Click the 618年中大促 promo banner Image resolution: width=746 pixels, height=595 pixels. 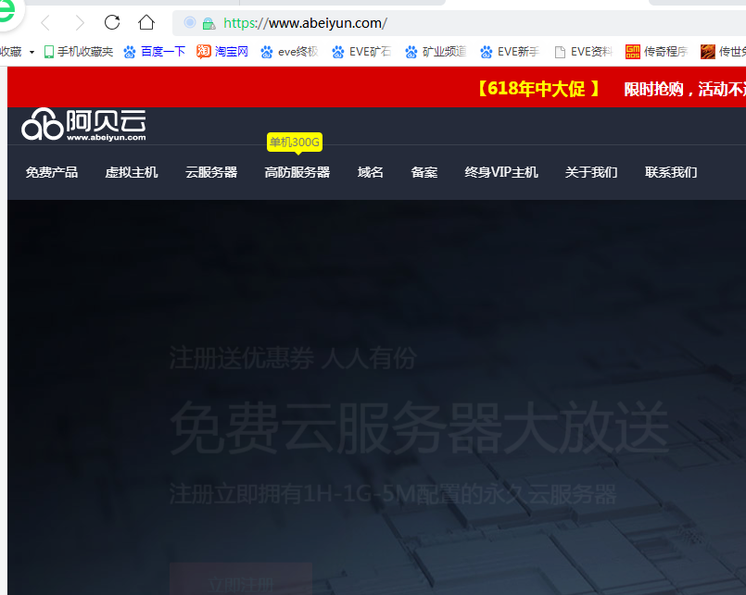537,89
